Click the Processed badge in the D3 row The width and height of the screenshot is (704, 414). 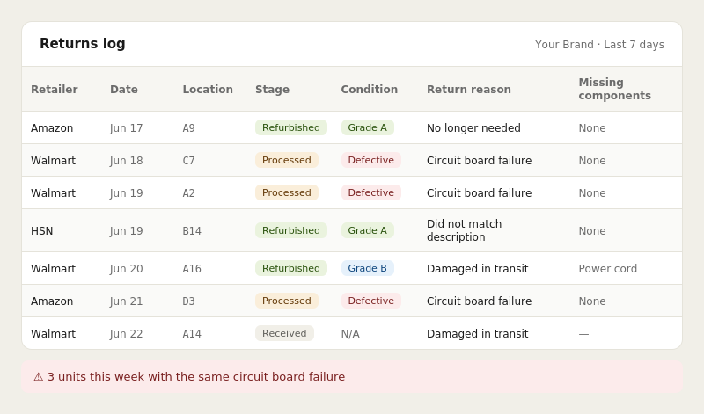coord(287,301)
